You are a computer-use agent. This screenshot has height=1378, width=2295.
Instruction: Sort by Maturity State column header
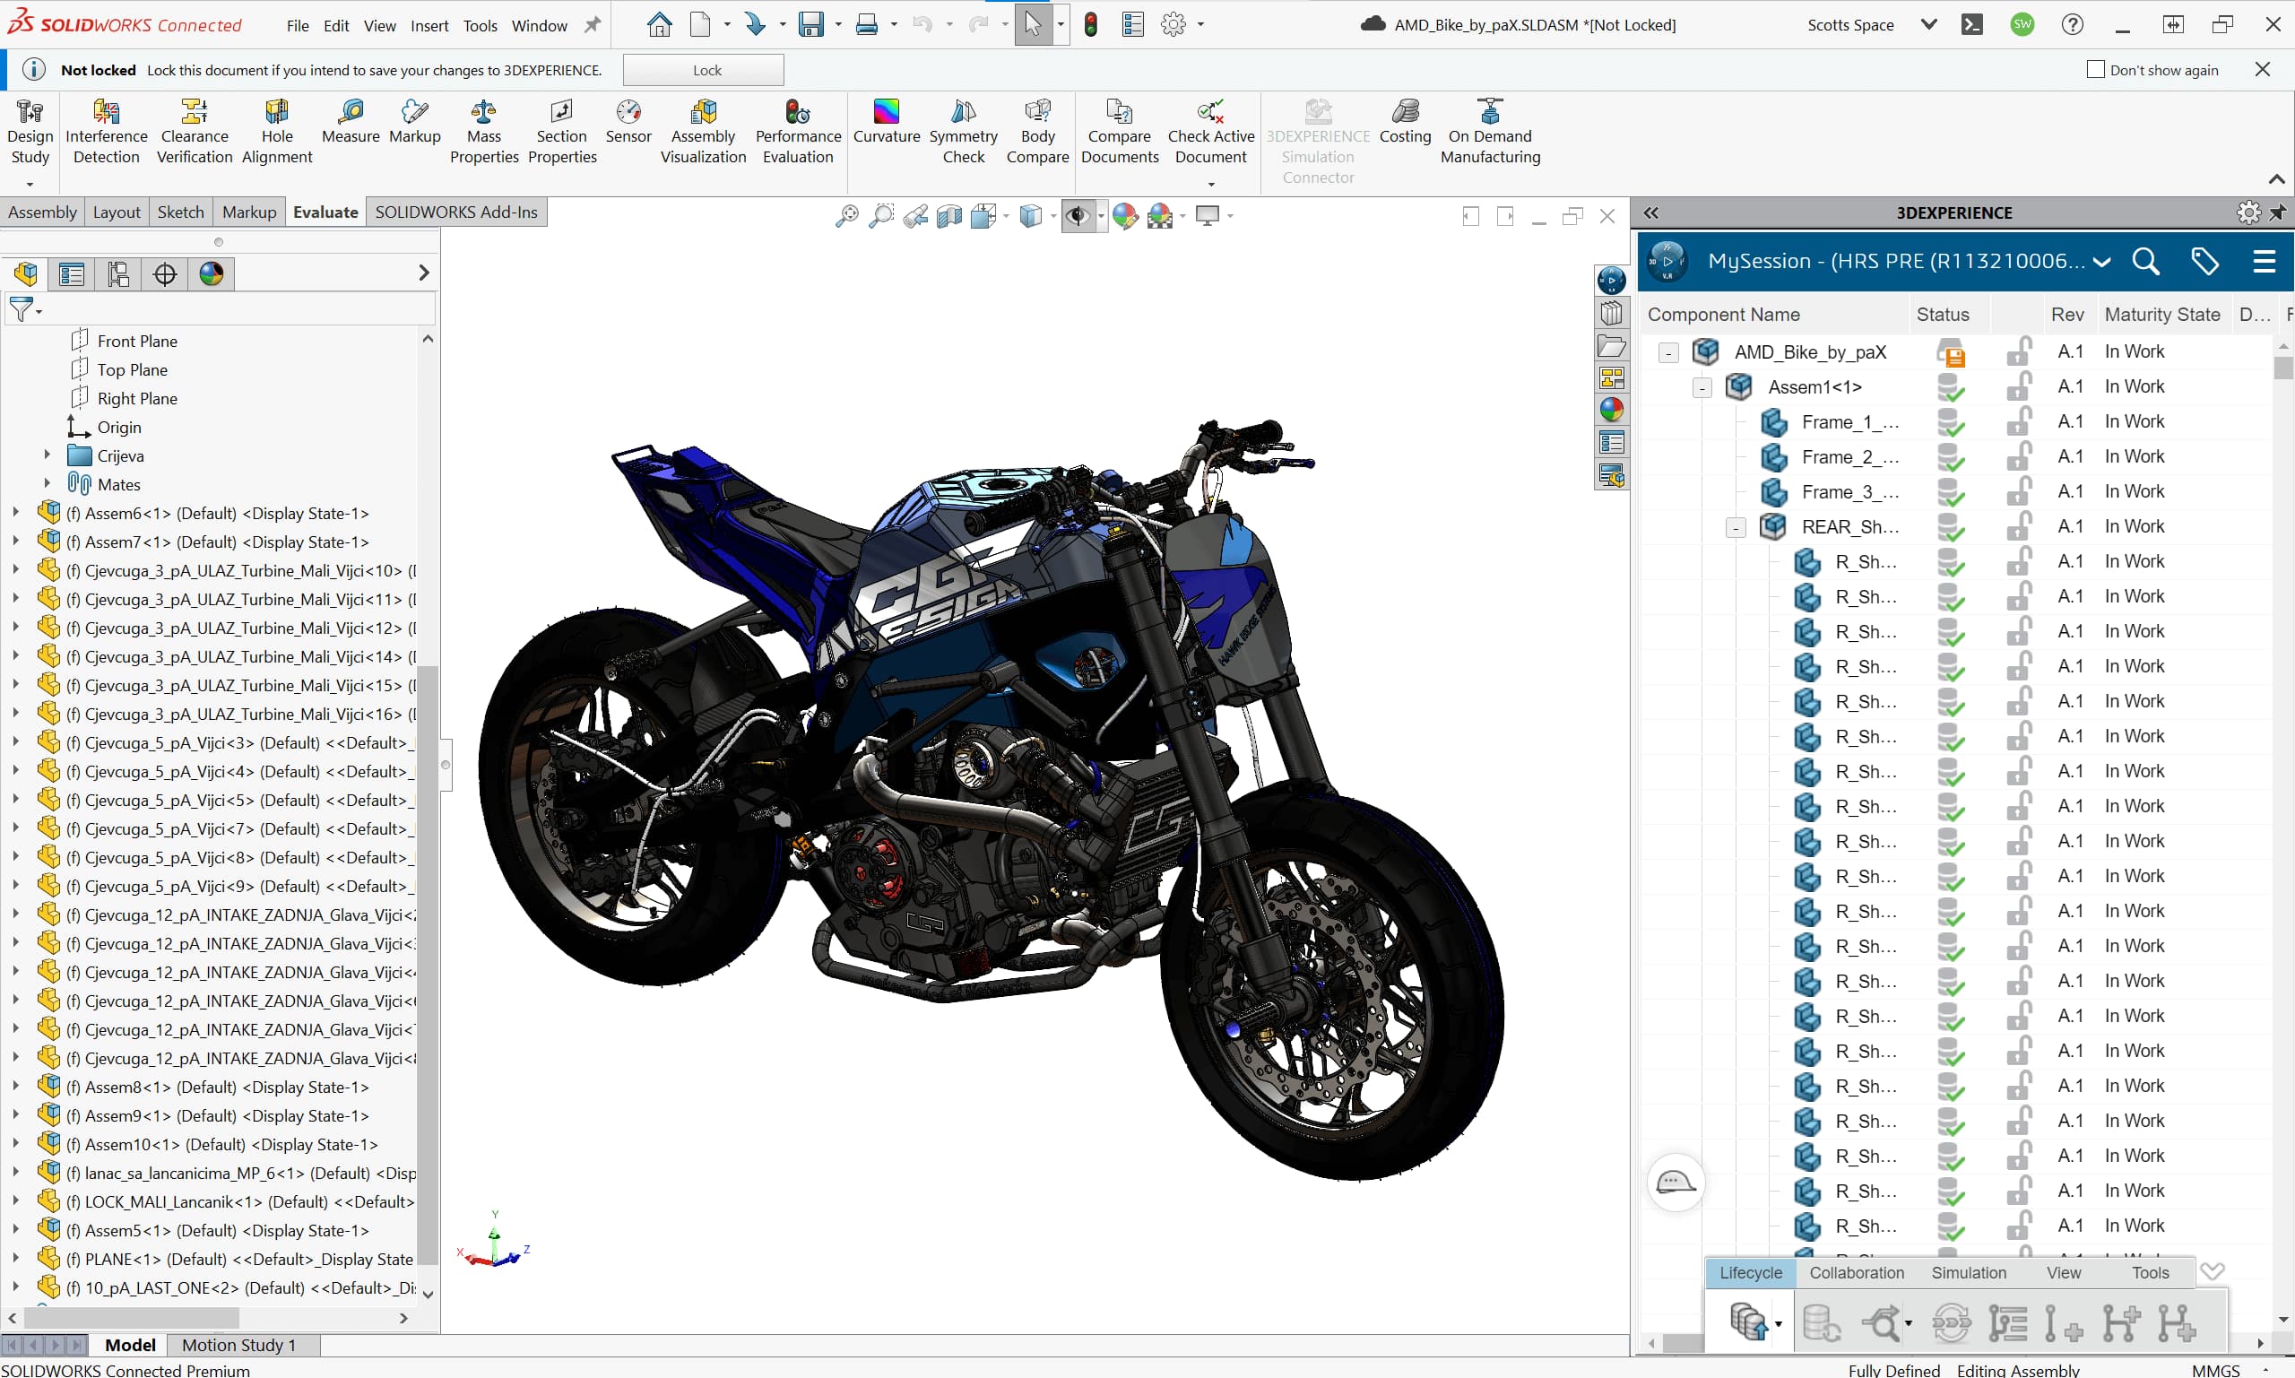(2161, 315)
